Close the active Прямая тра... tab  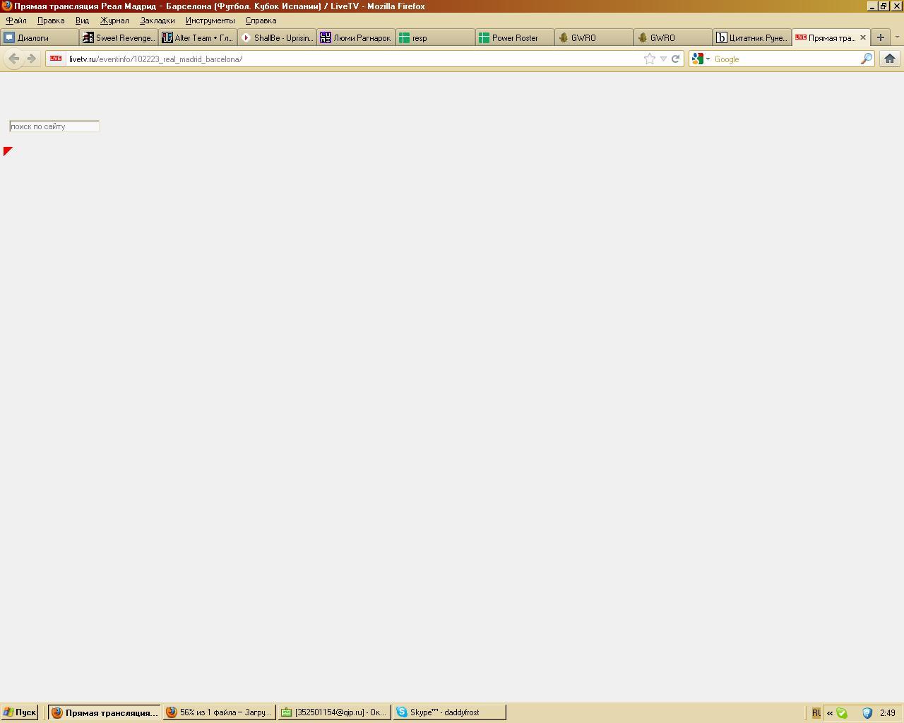pyautogui.click(x=862, y=37)
